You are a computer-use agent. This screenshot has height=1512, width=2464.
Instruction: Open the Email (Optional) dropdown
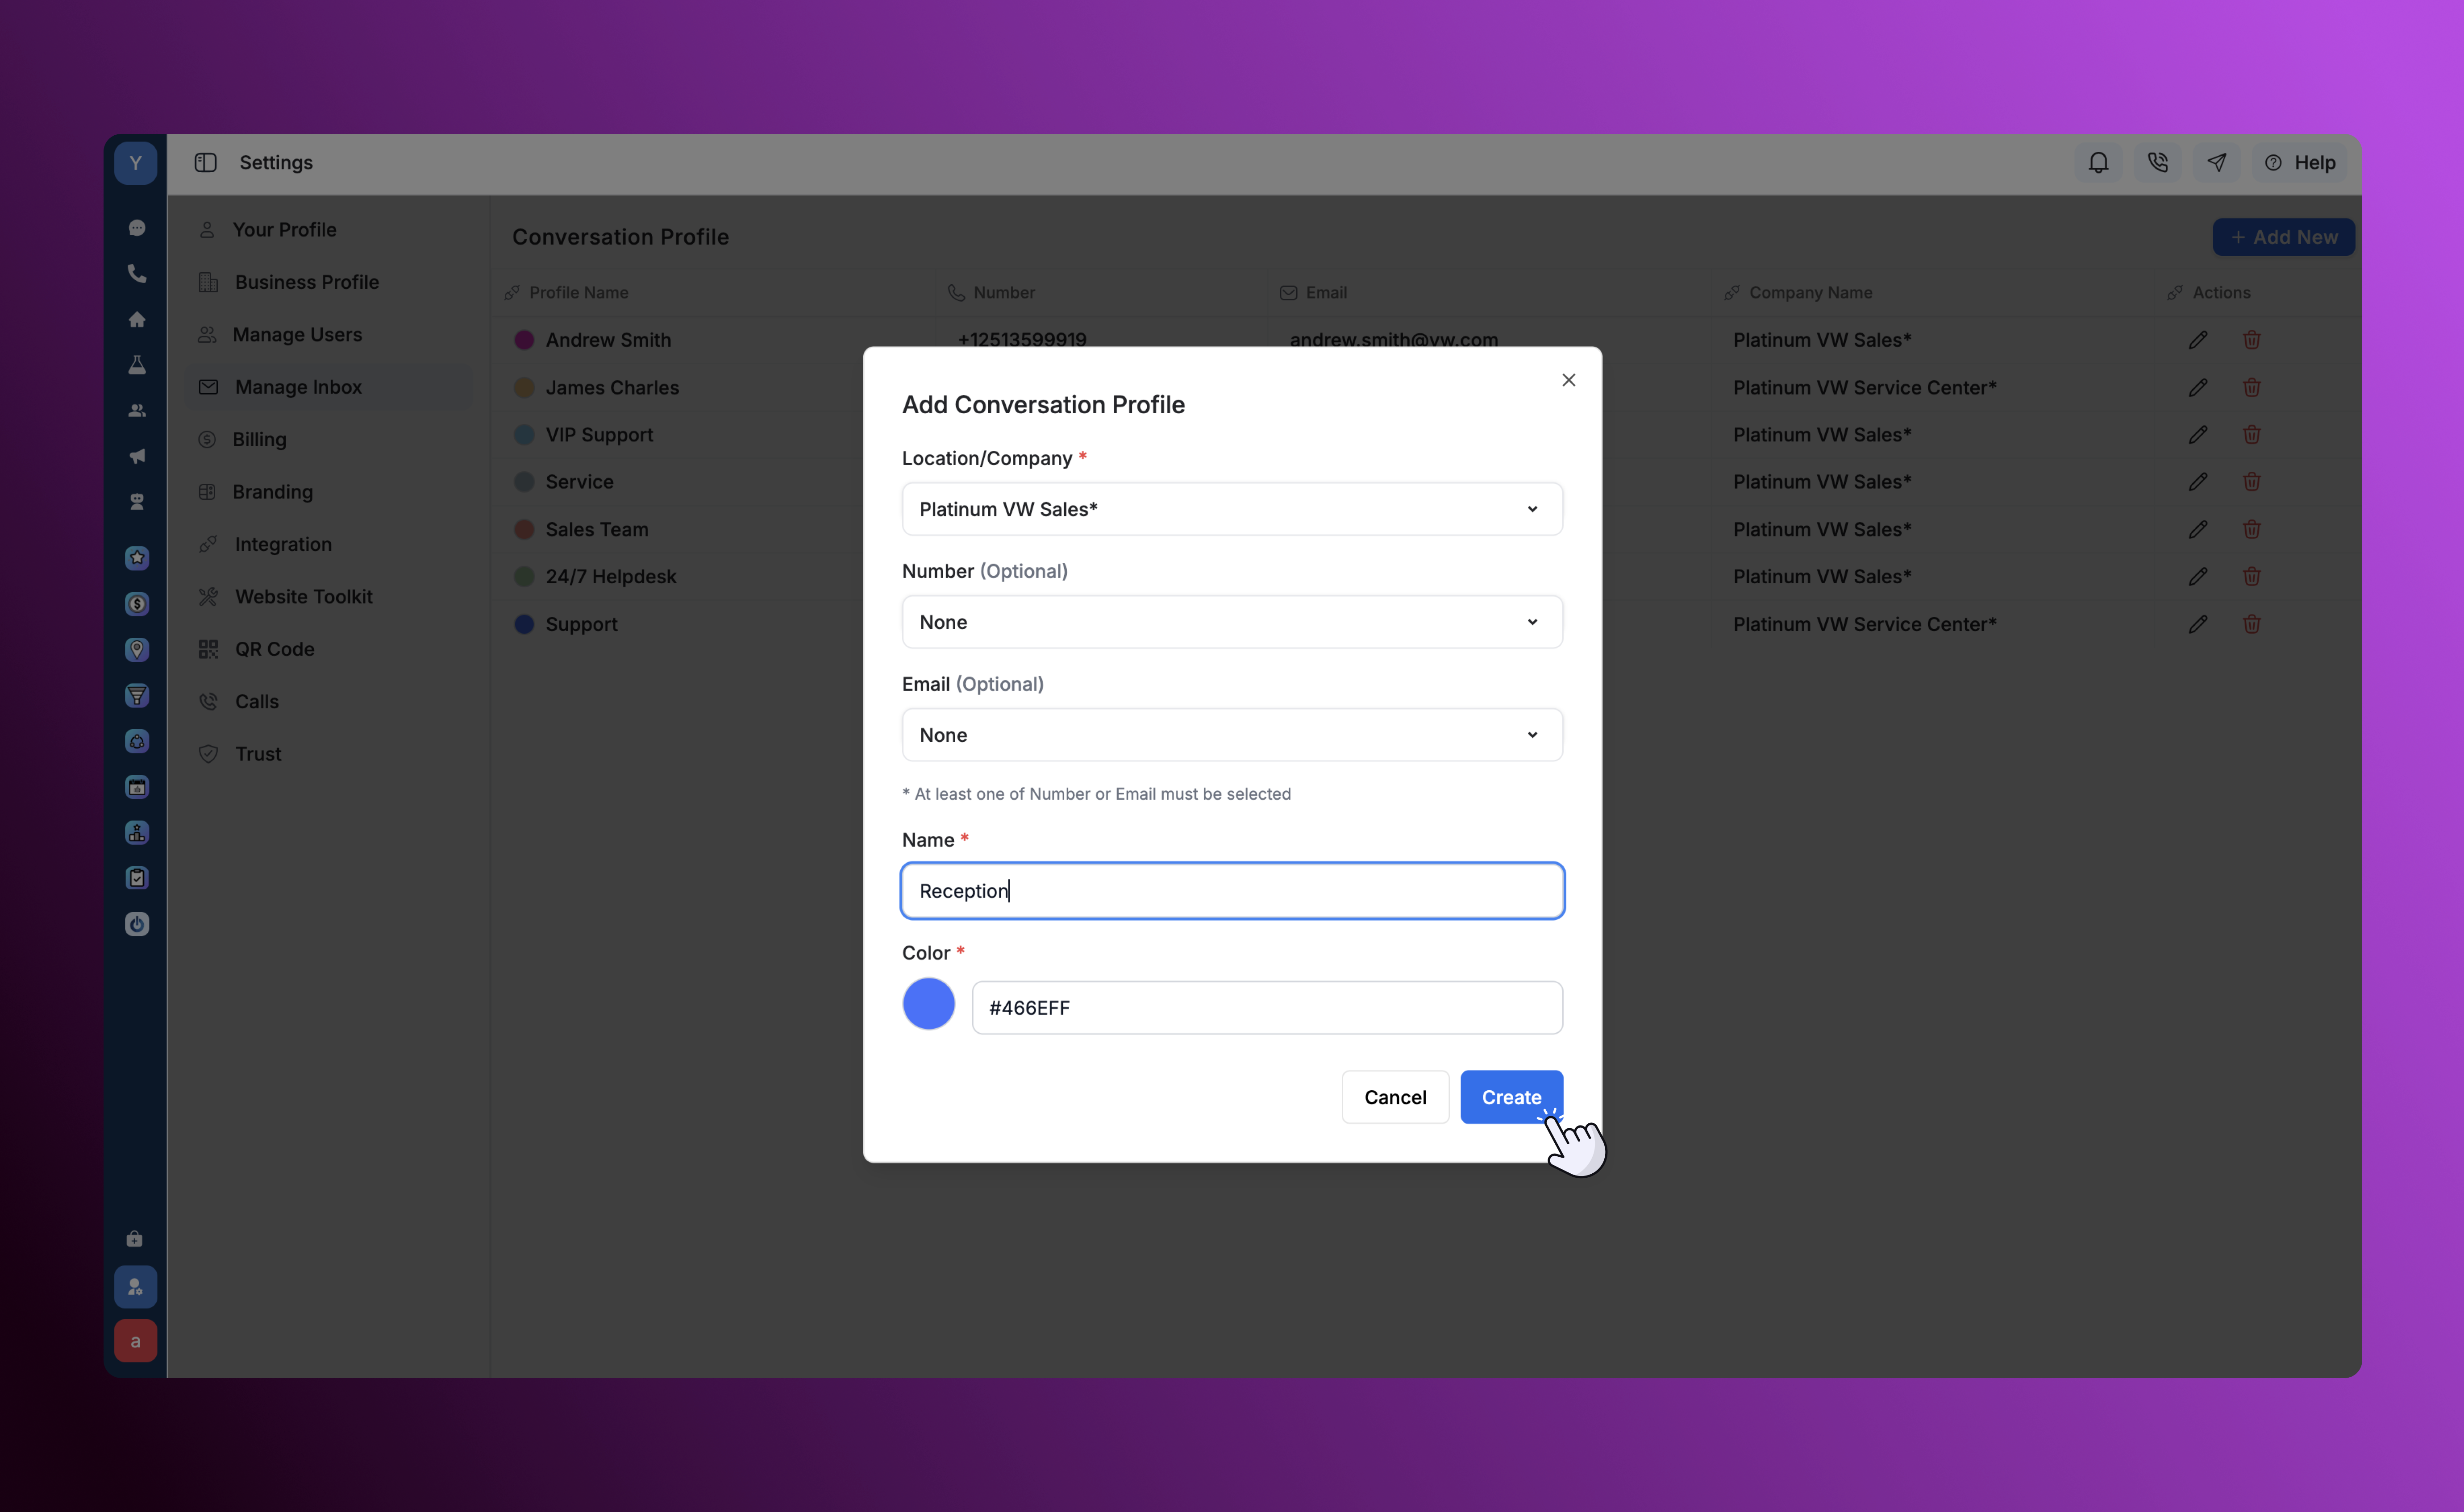click(1231, 735)
